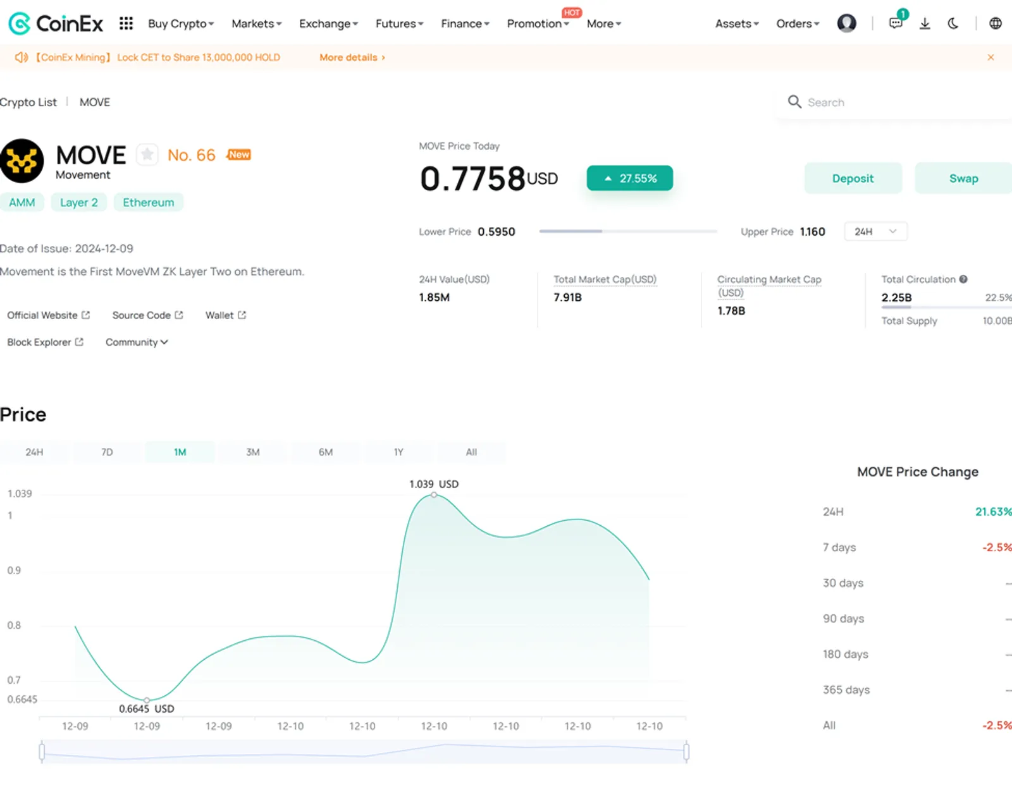Select the 1Y chart tab
1012x790 pixels.
(398, 452)
